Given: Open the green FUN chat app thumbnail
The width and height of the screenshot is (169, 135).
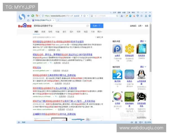Looking at the screenshot, I should tap(130, 96).
